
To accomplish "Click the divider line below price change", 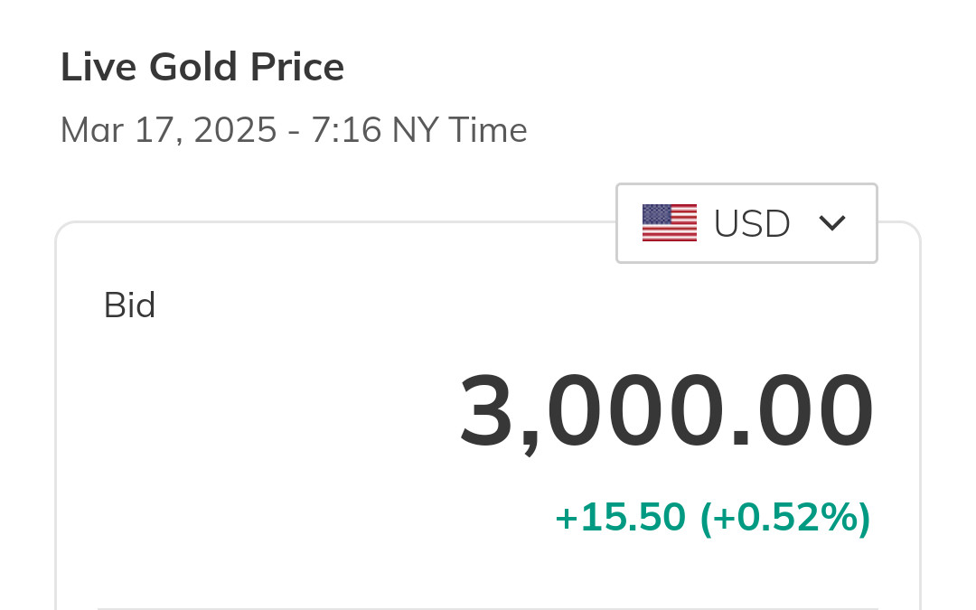I will pos(488,608).
